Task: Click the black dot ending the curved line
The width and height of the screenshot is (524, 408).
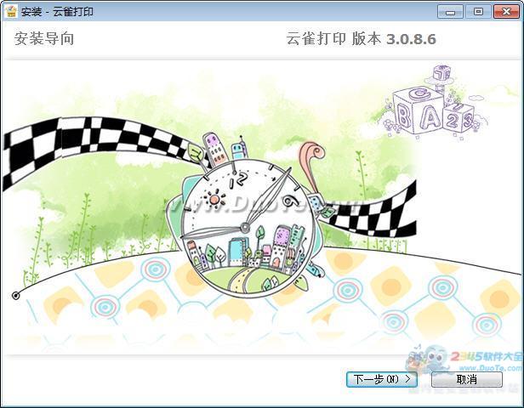Action: (x=15, y=295)
